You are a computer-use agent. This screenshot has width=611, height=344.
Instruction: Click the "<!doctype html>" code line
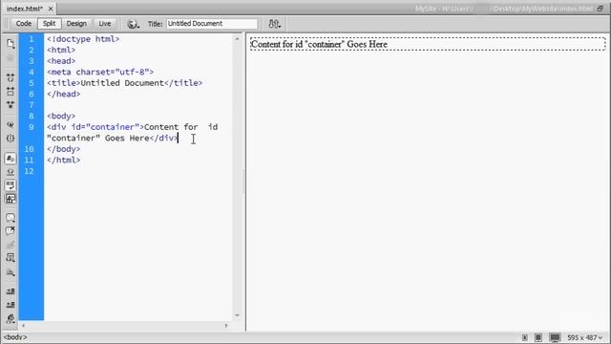83,39
